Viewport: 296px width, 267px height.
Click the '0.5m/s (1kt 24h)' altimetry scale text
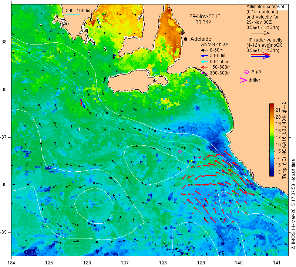point(263,27)
